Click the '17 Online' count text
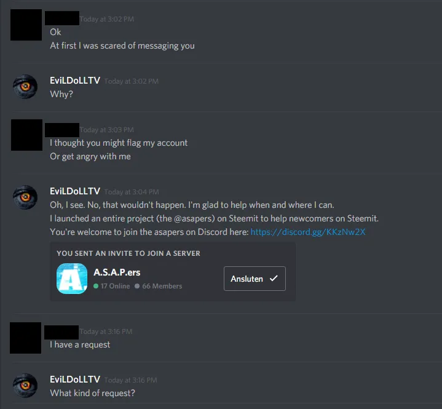Image resolution: width=442 pixels, height=409 pixels. (116, 286)
